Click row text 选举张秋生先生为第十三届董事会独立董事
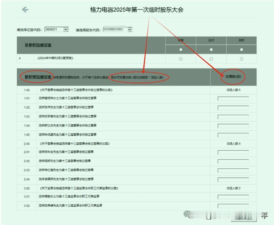This screenshot has width=274, height=225. pyautogui.click(x=66, y=152)
